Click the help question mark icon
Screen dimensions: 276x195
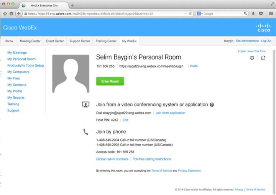(212, 105)
